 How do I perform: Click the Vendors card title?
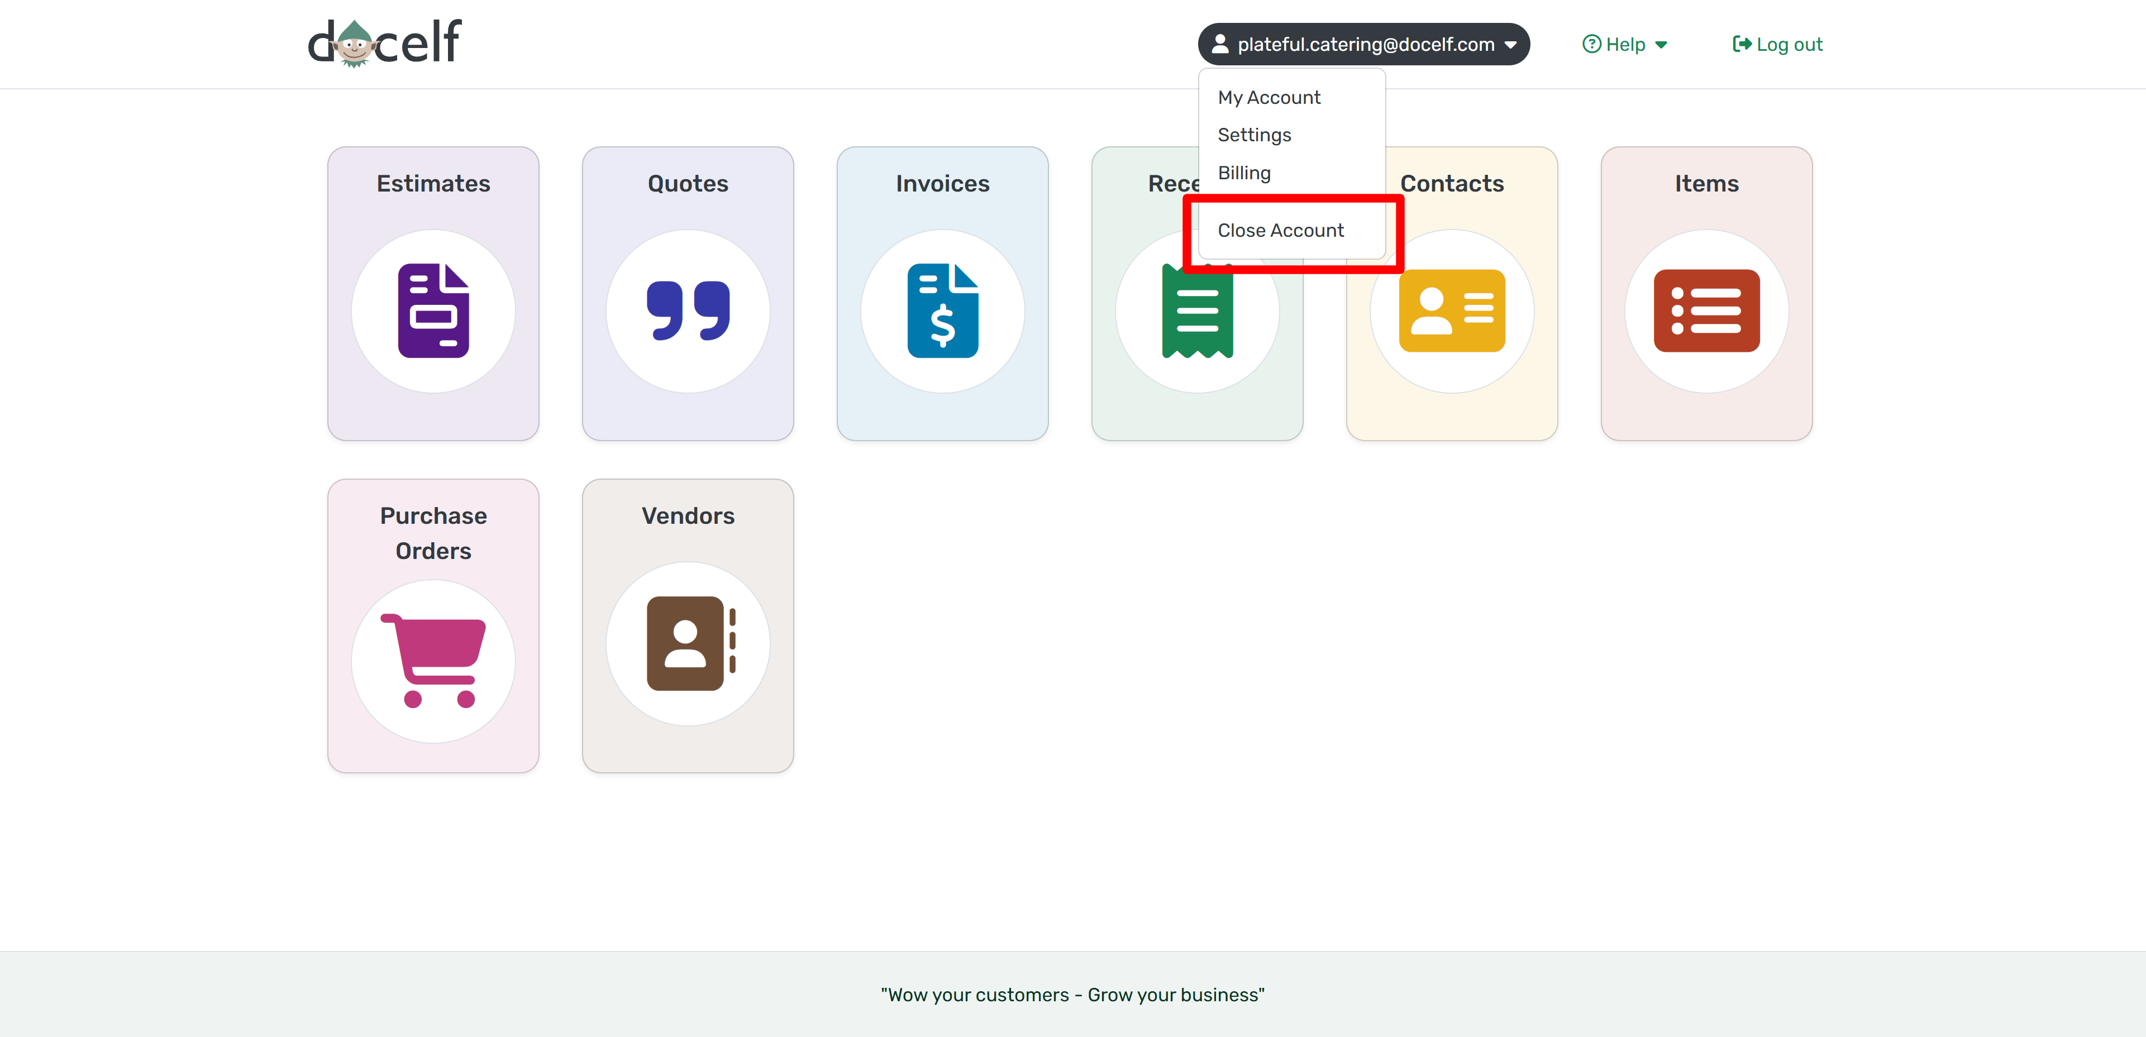[x=688, y=515]
